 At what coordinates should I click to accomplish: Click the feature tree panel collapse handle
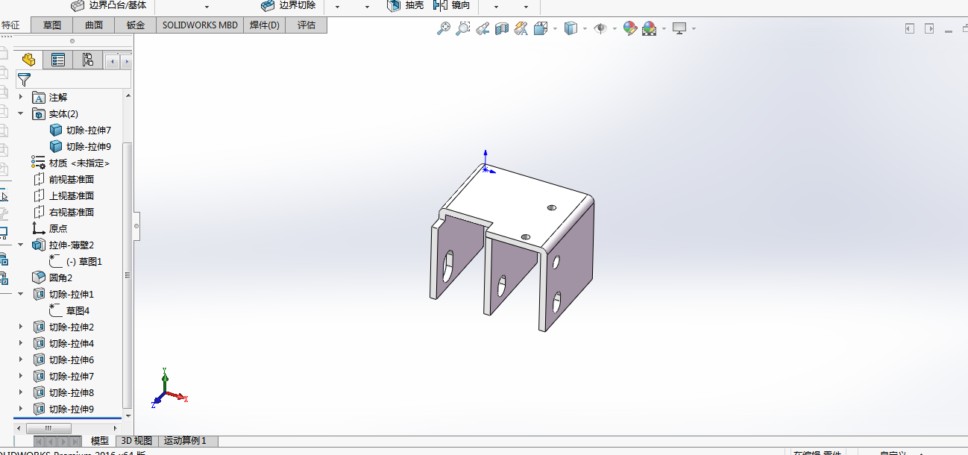136,225
